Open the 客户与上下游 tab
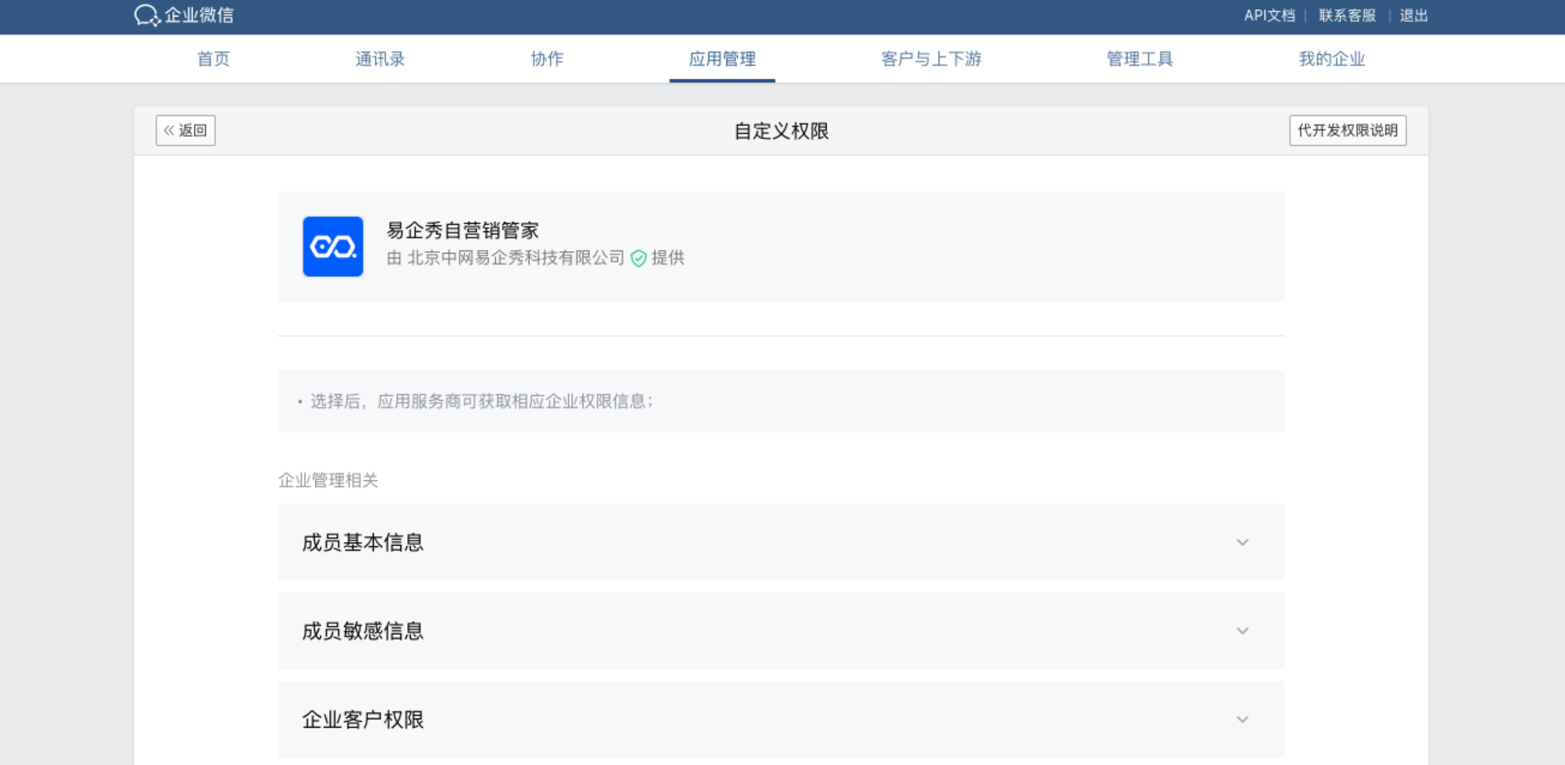Viewport: 1565px width, 765px height. [x=931, y=59]
